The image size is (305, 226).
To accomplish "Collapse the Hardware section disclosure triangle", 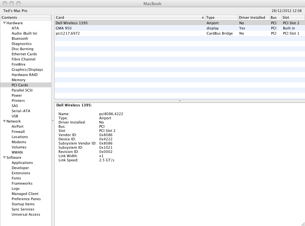I will click(4, 23).
